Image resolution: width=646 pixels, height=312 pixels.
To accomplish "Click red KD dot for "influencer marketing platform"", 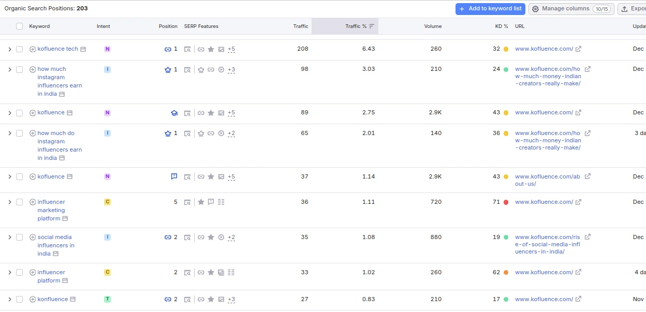I will pos(506,202).
